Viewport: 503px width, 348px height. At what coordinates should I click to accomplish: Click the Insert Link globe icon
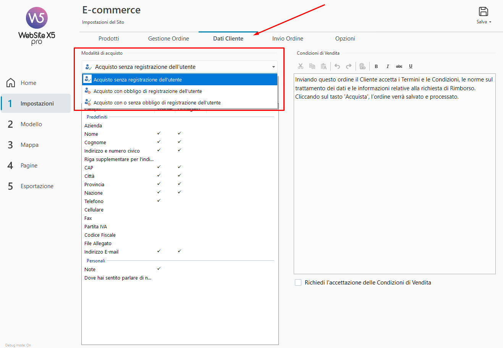362,67
